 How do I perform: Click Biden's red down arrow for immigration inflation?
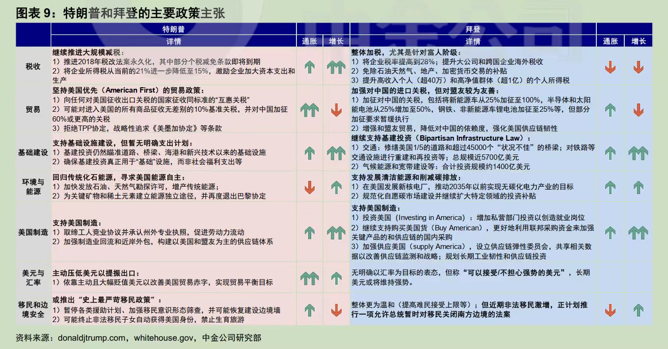610,310
